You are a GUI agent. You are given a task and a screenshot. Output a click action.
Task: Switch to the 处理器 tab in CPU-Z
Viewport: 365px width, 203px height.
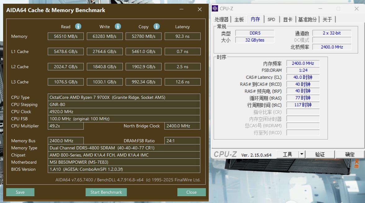point(221,20)
